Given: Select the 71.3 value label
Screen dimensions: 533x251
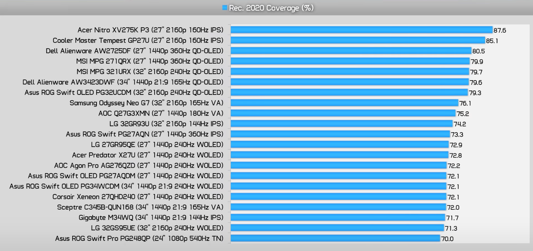Looking at the screenshot, I should pyautogui.click(x=451, y=228).
